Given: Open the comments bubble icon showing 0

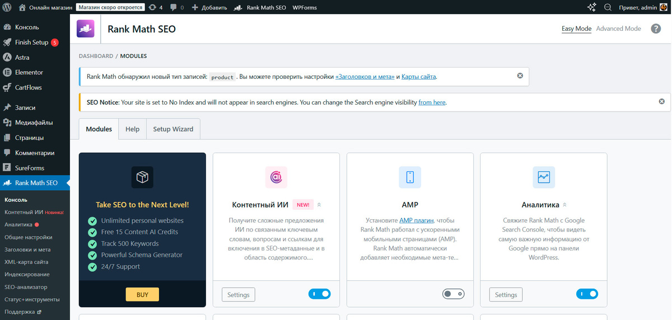Looking at the screenshot, I should click(173, 7).
